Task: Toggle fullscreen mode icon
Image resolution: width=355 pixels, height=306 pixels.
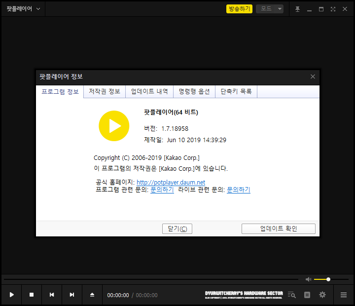Action: click(333, 9)
